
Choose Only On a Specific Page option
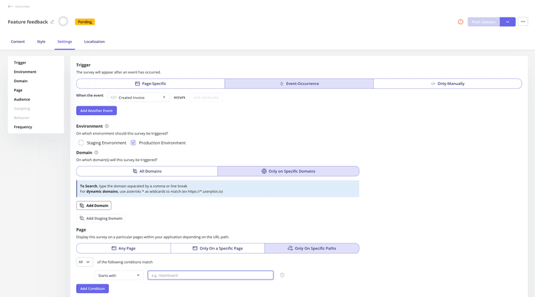coord(218,249)
